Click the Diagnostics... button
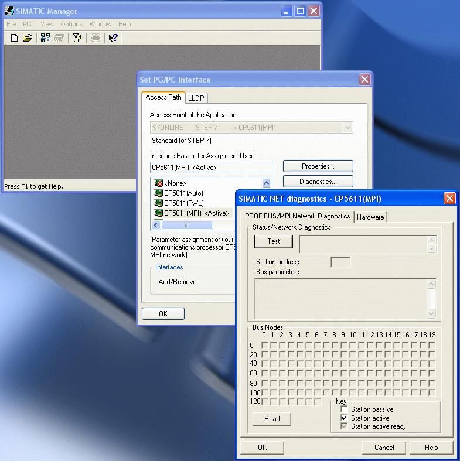Screen dimensions: 460x461 [x=318, y=182]
